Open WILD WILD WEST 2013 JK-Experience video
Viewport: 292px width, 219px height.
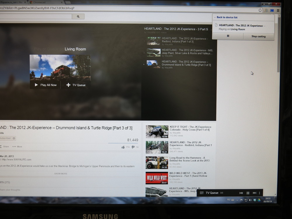pos(188,175)
